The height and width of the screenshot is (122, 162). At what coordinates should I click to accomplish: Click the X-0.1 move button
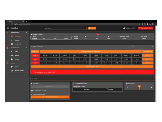click(x=84, y=56)
